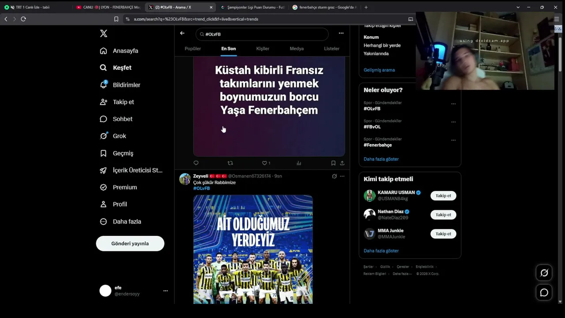The width and height of the screenshot is (565, 318).
Task: Open search options three-dot menu
Action: [x=341, y=33]
